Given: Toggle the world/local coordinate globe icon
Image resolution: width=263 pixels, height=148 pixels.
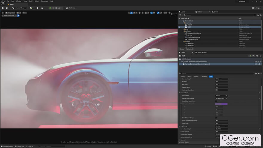Looking at the screenshot, I should (140, 13).
